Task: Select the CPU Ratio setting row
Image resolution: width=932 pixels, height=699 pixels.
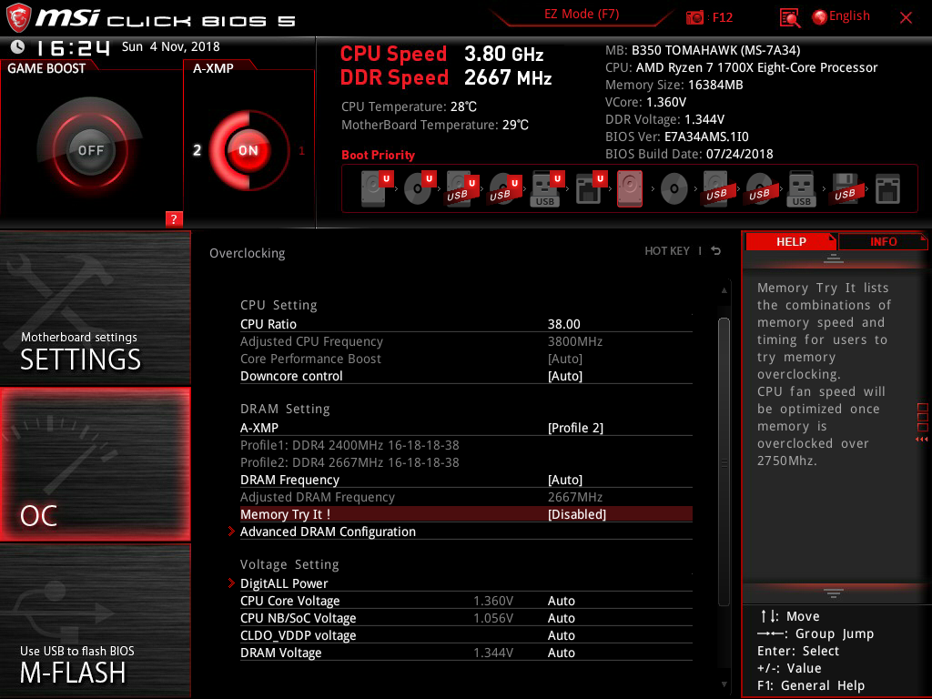Action: coord(466,324)
